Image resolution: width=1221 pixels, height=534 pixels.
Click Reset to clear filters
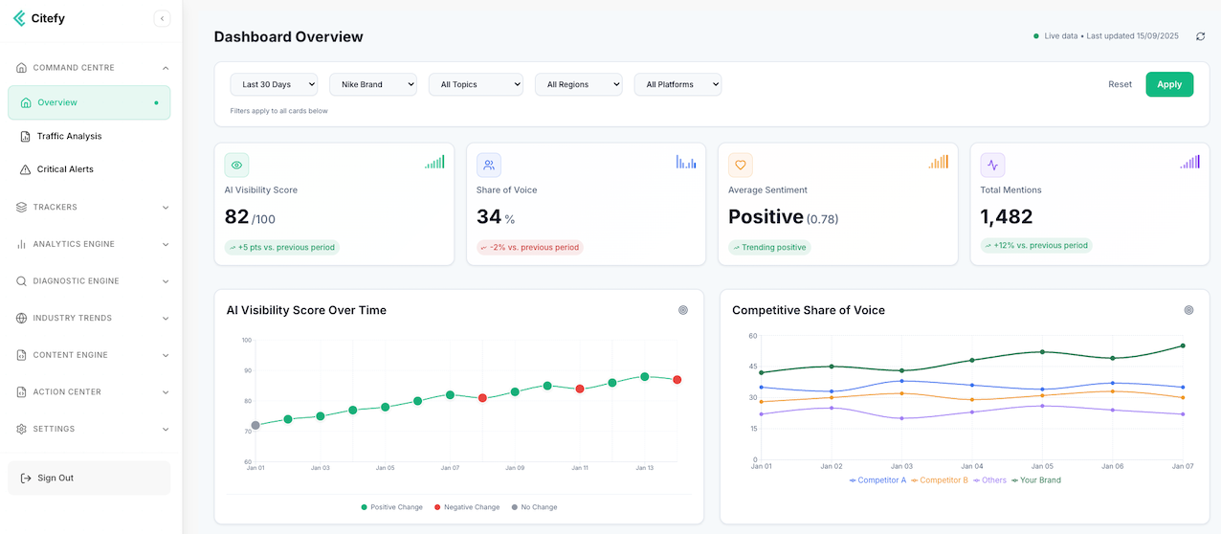pos(1120,84)
